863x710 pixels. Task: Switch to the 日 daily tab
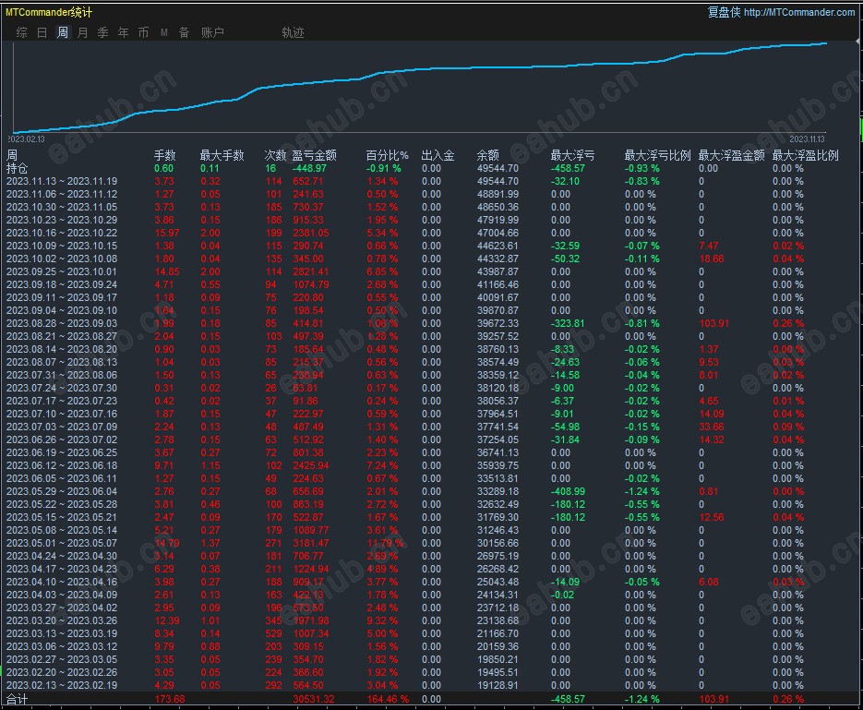42,32
